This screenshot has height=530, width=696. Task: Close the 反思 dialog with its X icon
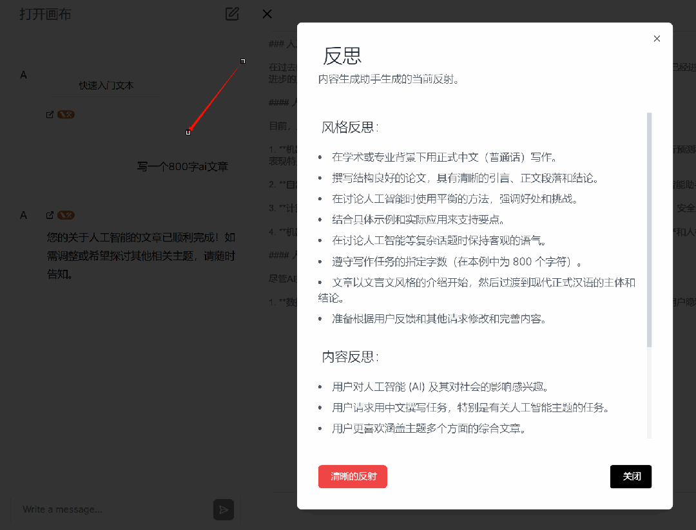[x=657, y=39]
